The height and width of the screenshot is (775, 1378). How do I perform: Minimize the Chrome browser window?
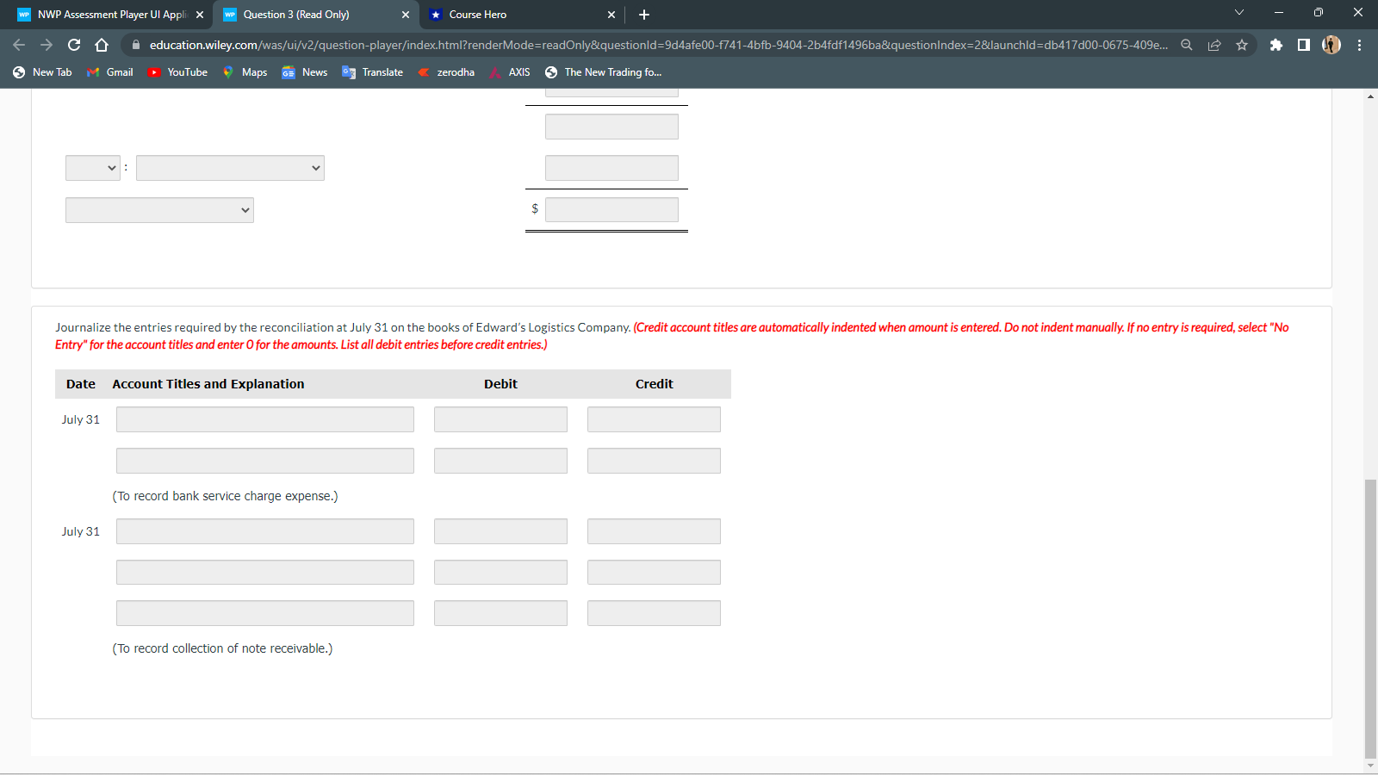[x=1279, y=12]
